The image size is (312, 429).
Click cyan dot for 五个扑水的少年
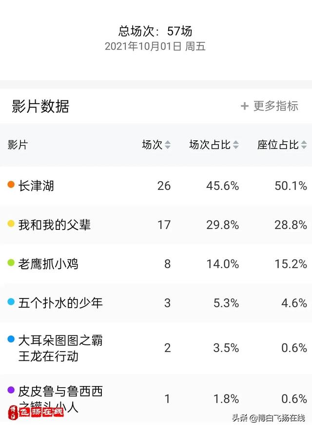[11, 302]
